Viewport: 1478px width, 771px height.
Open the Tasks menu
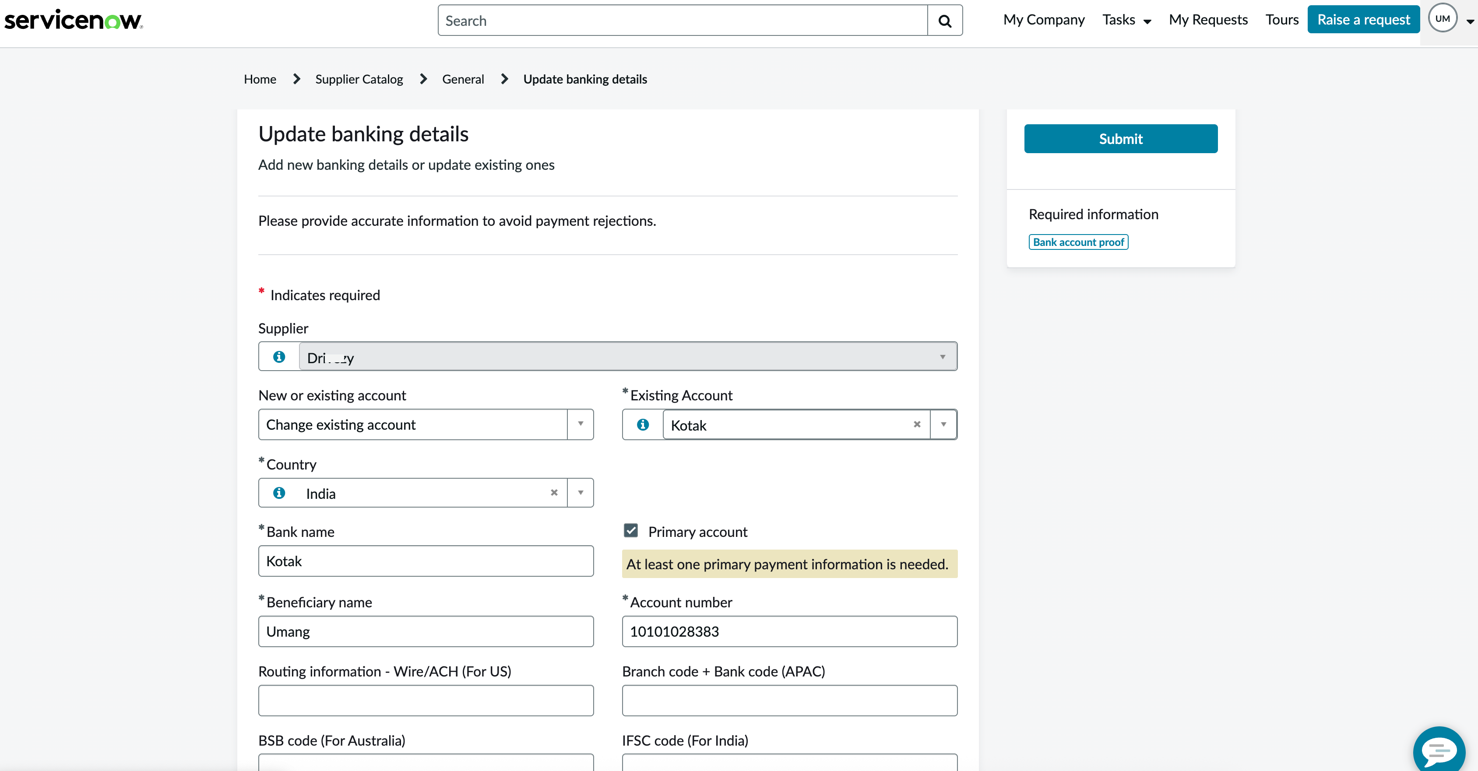[x=1126, y=20]
